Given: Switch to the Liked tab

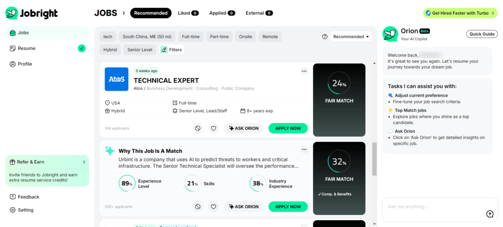Looking at the screenshot, I should point(188,13).
